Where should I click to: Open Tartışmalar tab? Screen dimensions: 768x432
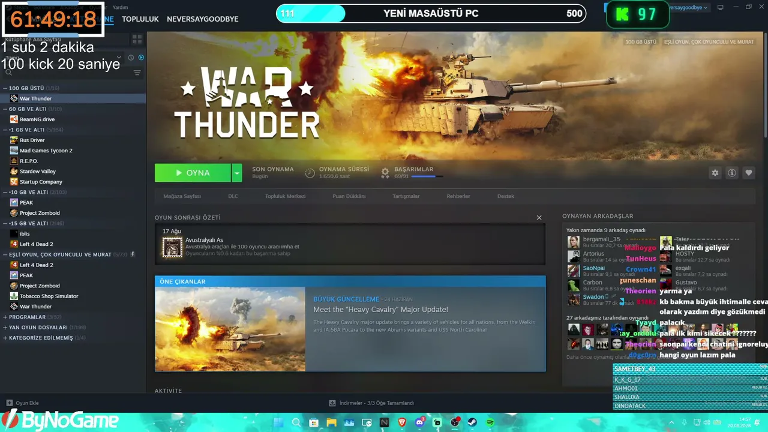406,196
